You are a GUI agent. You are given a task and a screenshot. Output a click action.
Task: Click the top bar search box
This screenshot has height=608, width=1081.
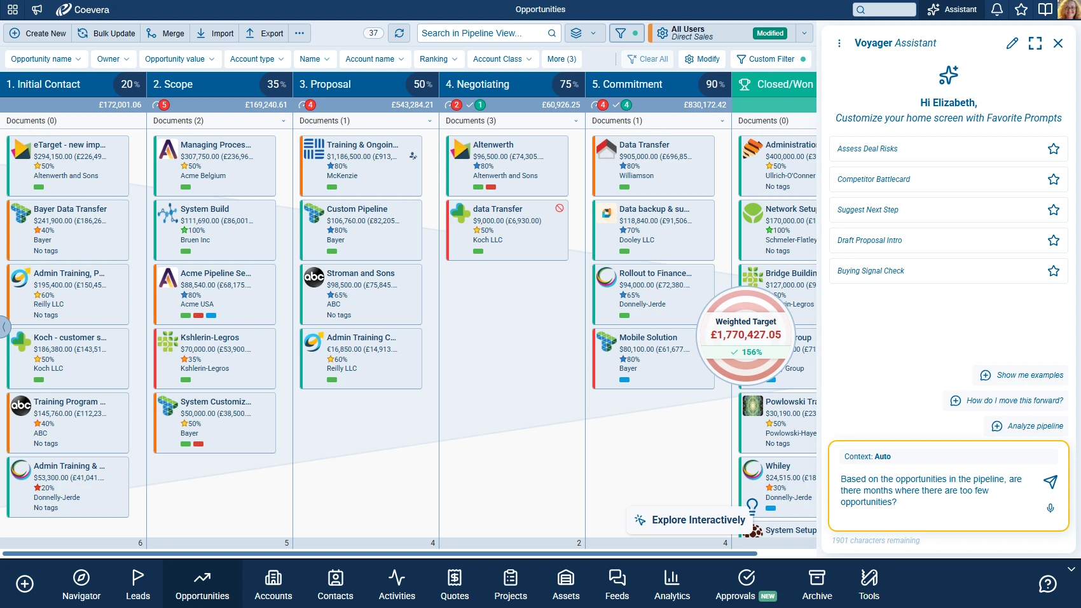(885, 10)
